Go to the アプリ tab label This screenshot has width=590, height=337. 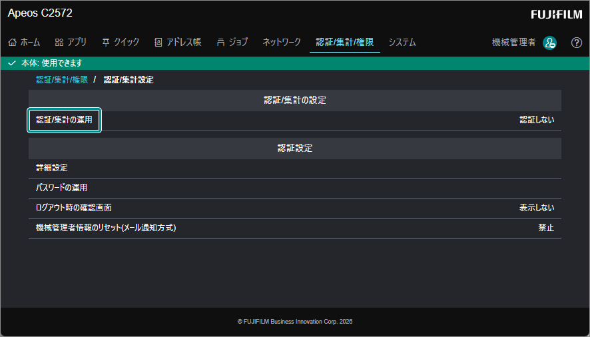(x=77, y=42)
